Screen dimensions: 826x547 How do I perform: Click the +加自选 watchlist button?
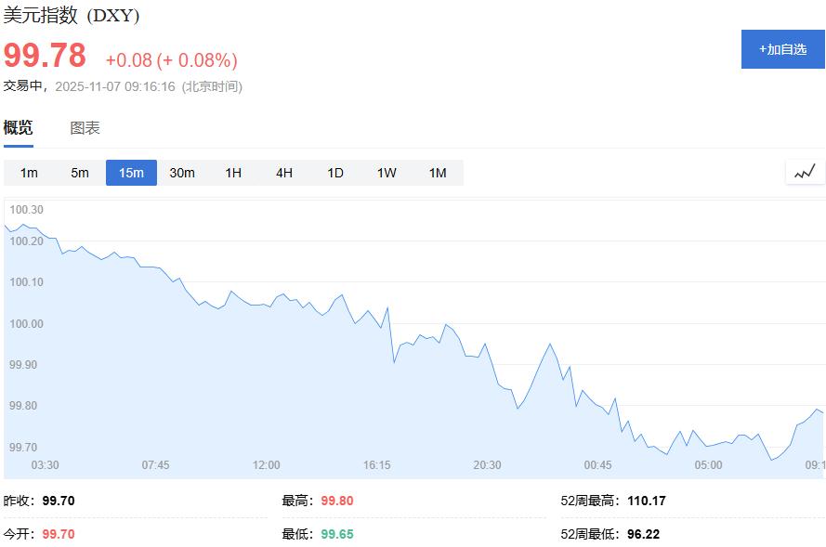coord(781,48)
